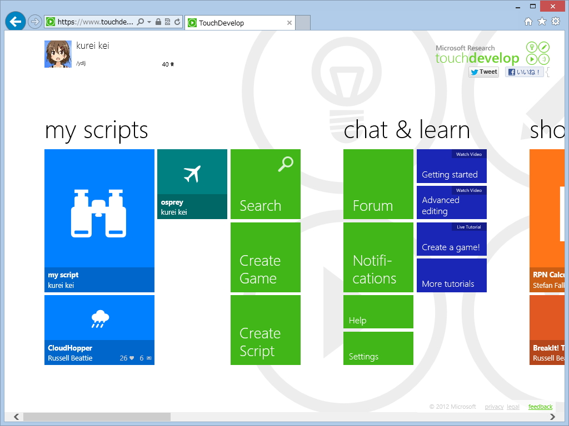The height and width of the screenshot is (426, 569).
Task: Click the play triangle logo icon
Action: (532, 59)
